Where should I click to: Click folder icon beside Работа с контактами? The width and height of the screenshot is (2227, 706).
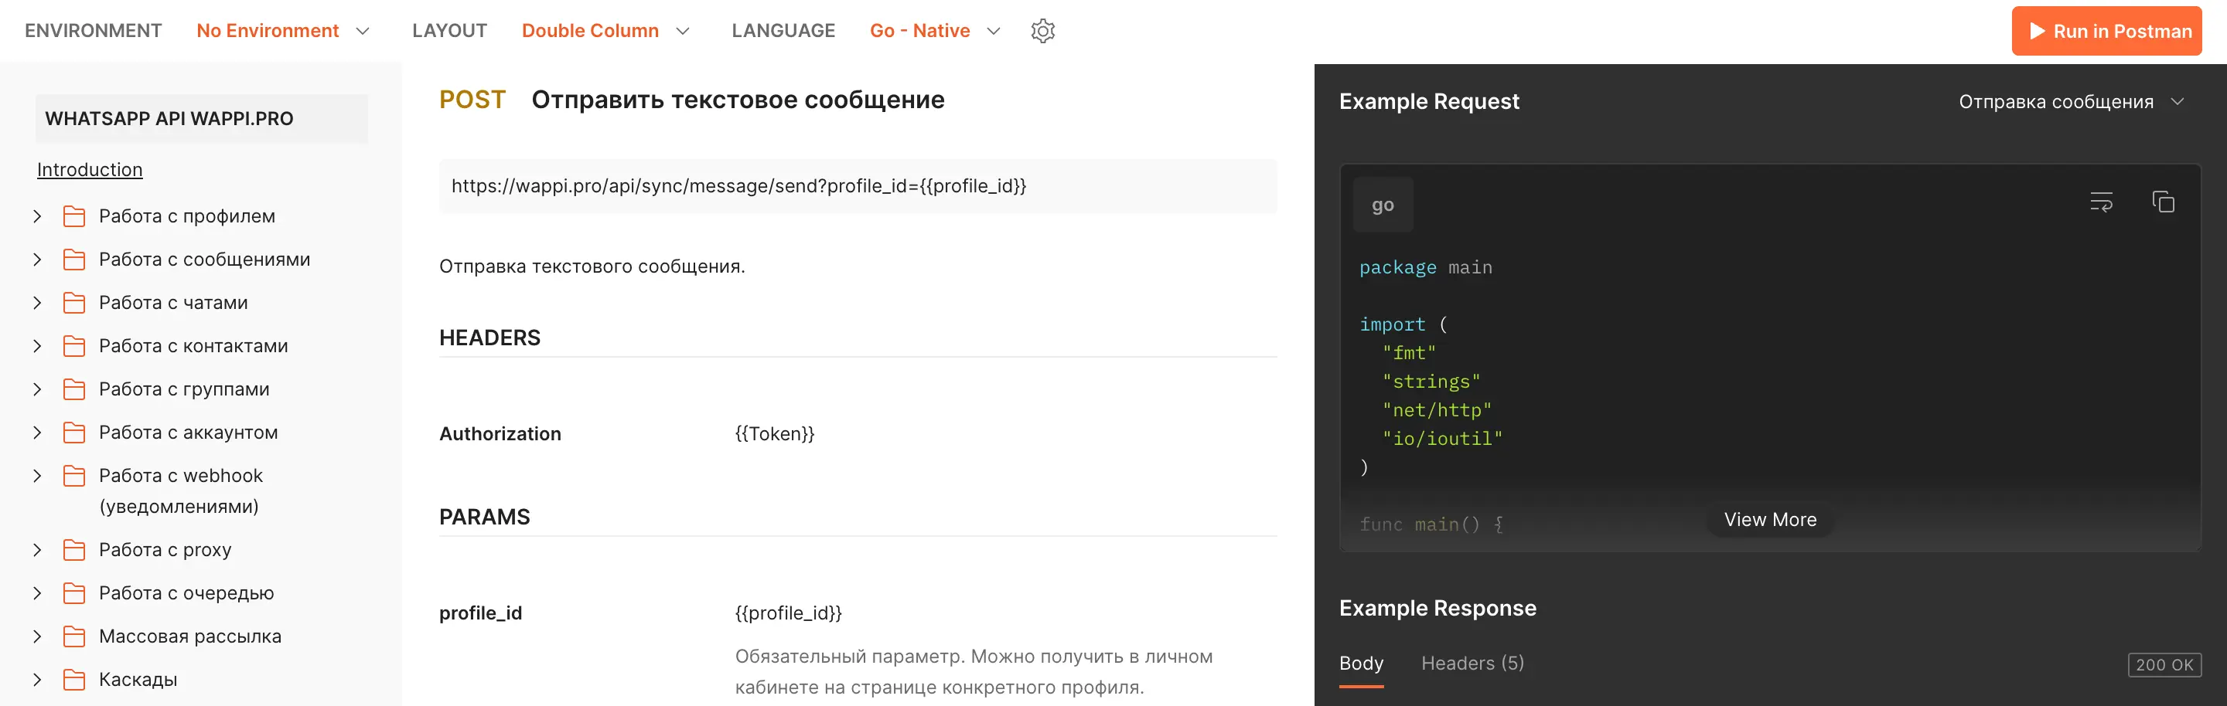74,345
